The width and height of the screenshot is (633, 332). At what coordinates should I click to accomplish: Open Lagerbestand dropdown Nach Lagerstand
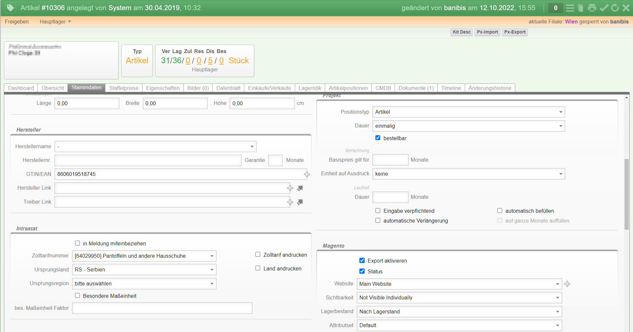click(459, 312)
